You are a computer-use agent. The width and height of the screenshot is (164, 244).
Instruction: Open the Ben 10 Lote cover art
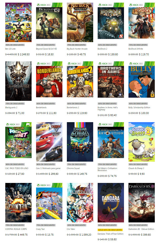point(18,22)
